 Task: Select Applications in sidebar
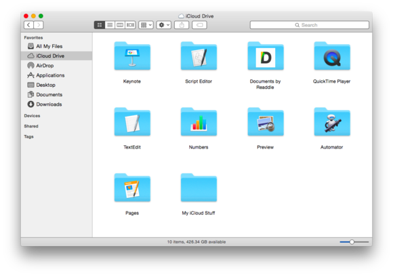click(57, 75)
